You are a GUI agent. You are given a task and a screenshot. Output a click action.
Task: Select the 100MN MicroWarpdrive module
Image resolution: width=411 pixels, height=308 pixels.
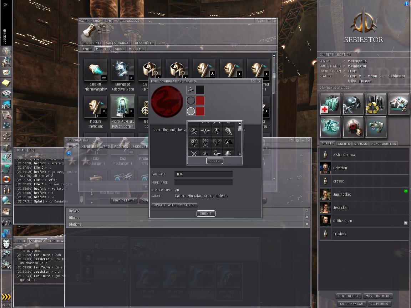click(x=96, y=75)
